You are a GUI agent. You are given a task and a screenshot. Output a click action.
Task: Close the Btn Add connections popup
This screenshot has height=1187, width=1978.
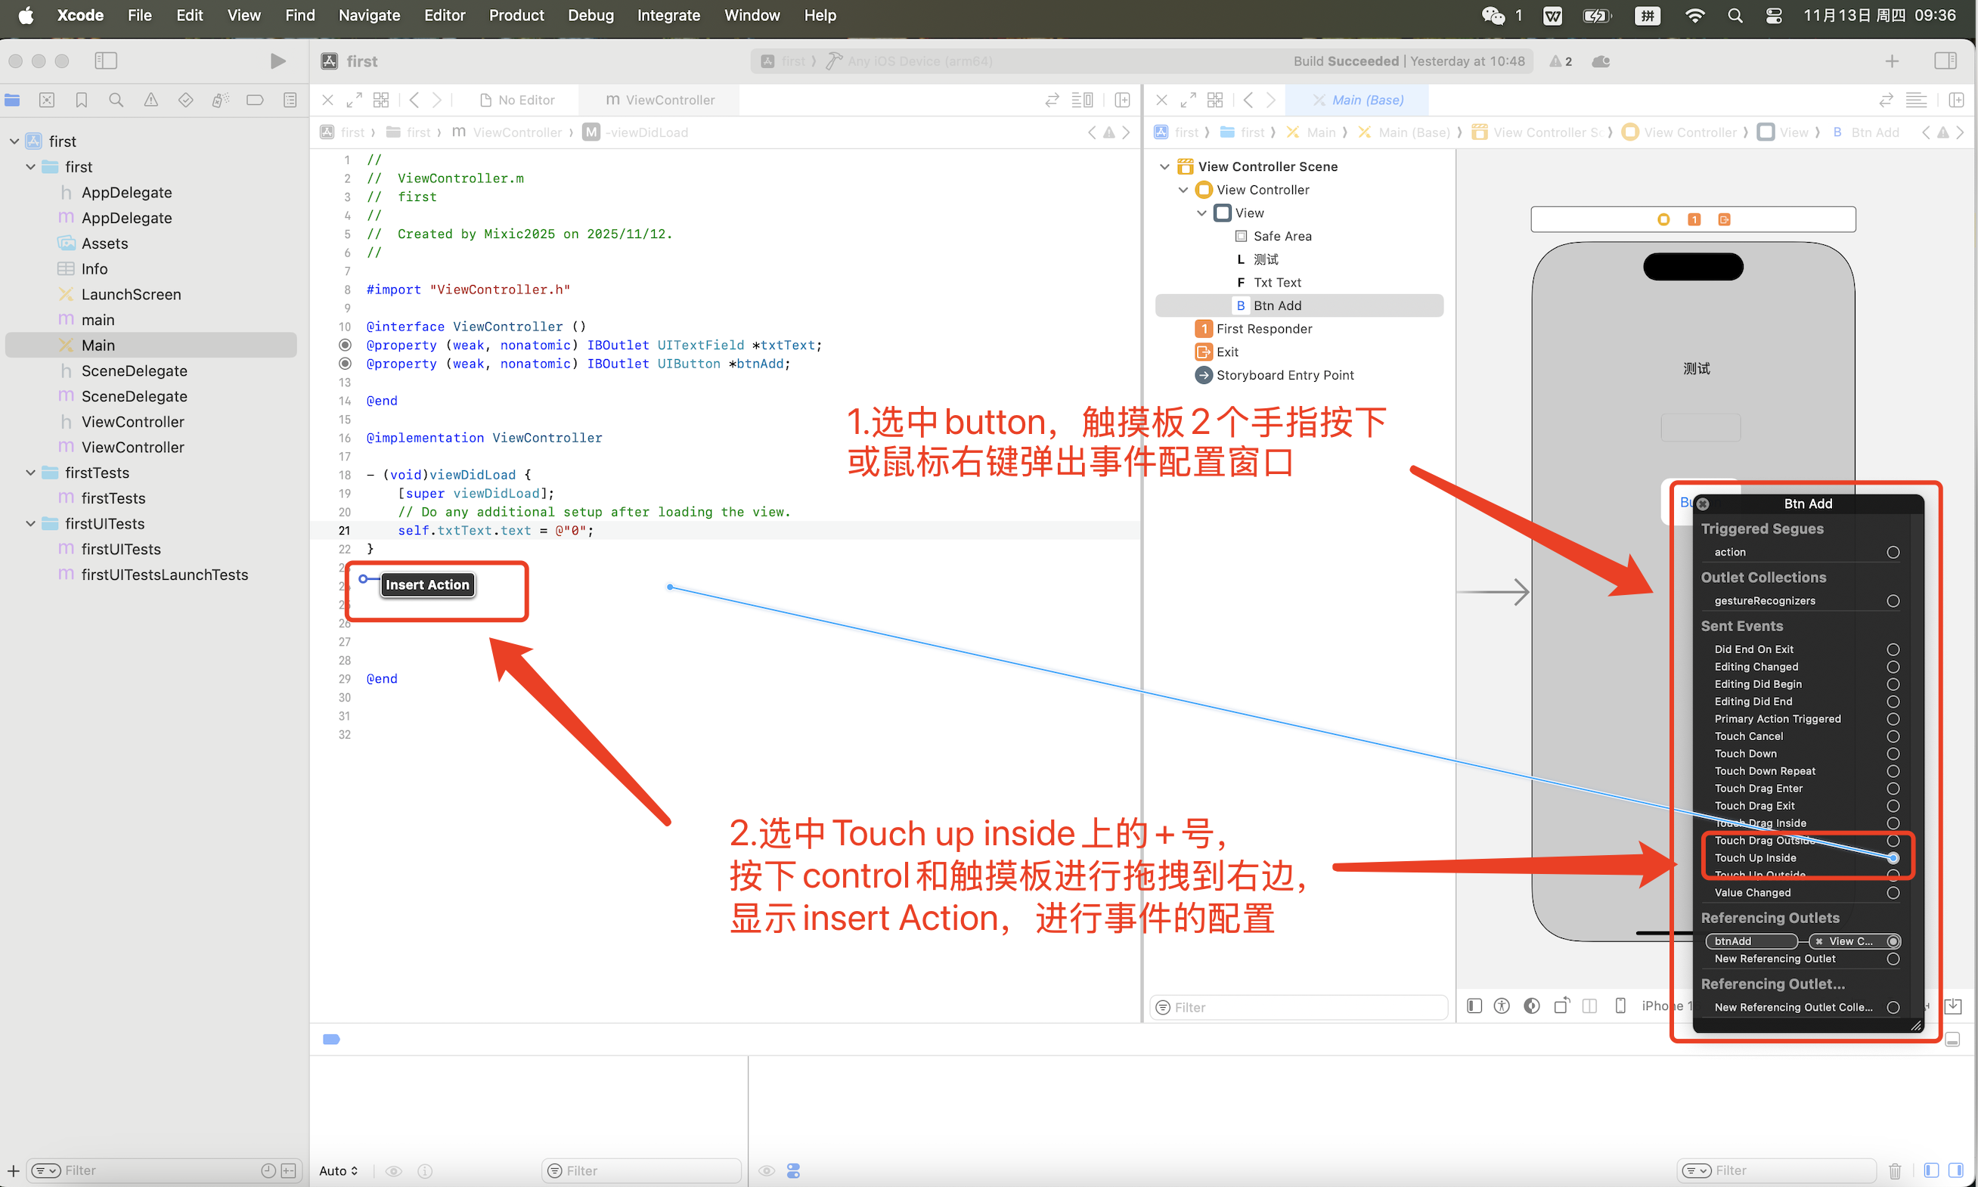1703,504
